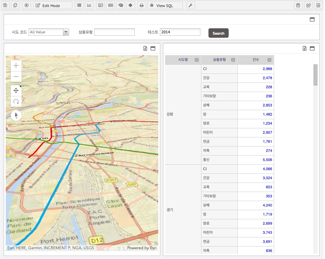Click the user profile toolbar icon

(318, 5)
